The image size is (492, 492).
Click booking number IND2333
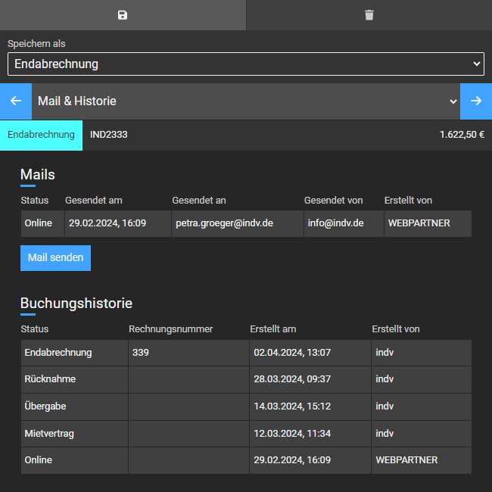pos(108,135)
